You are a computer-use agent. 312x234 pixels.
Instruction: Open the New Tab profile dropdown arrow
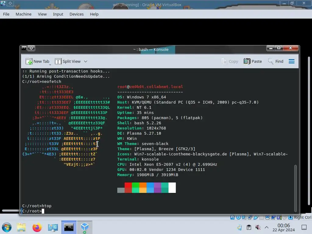pos(50,65)
